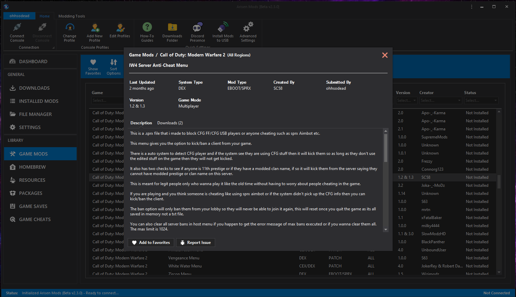Expand the Status filter dropdown
This screenshot has width=516, height=297.
(495, 100)
